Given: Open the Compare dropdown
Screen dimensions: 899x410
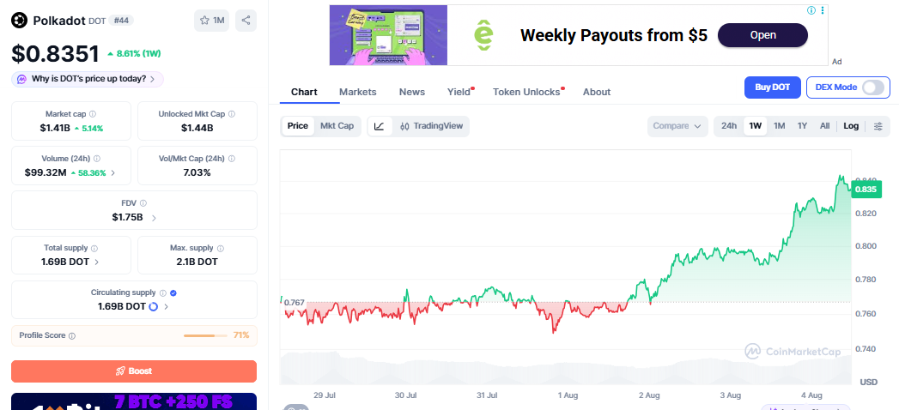Looking at the screenshot, I should (677, 126).
